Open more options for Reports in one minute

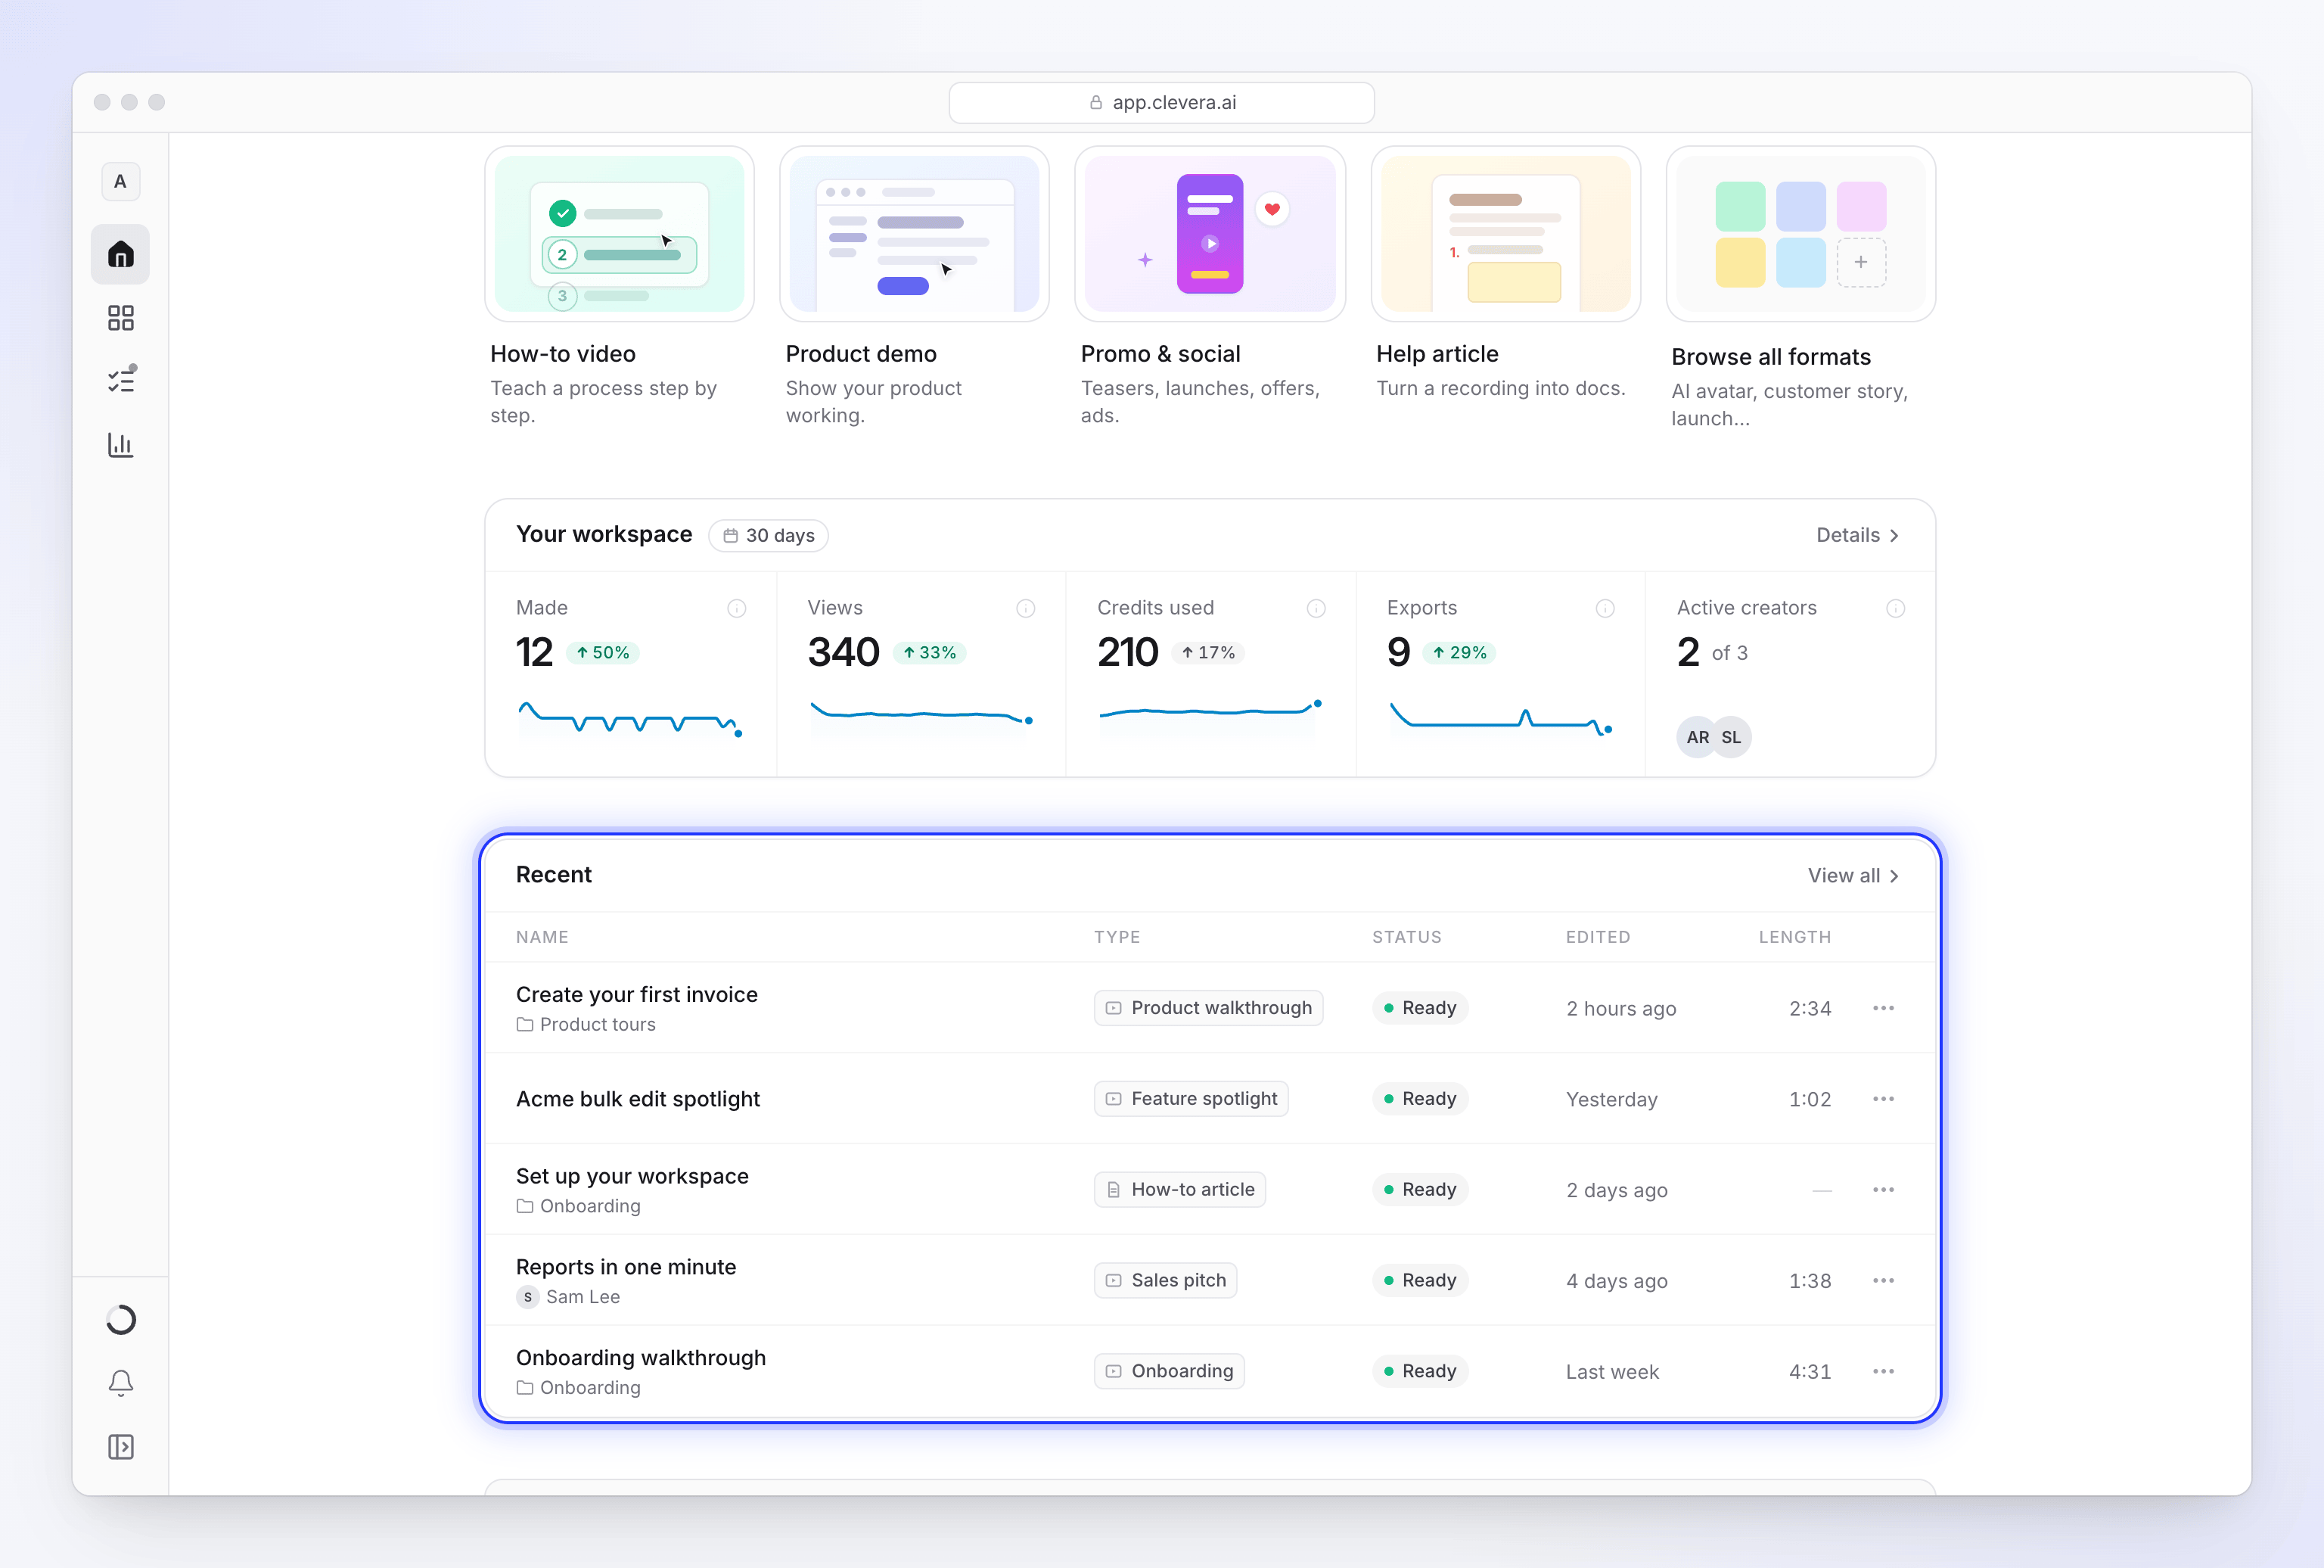click(x=1883, y=1281)
